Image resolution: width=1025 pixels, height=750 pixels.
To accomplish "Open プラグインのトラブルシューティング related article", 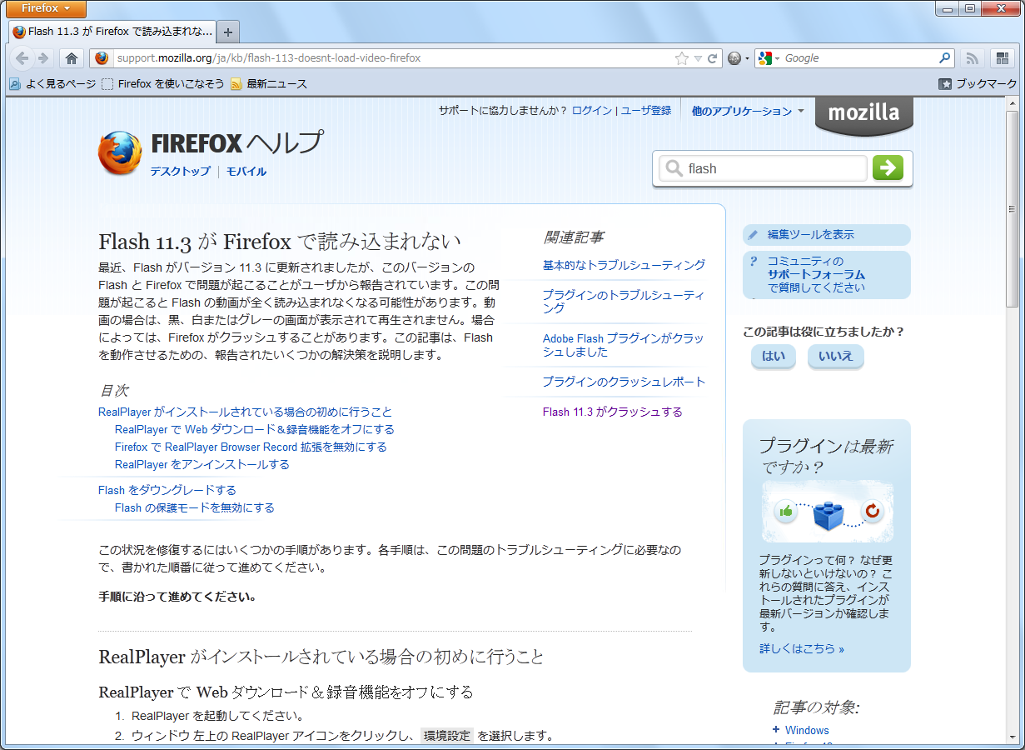I will (624, 302).
